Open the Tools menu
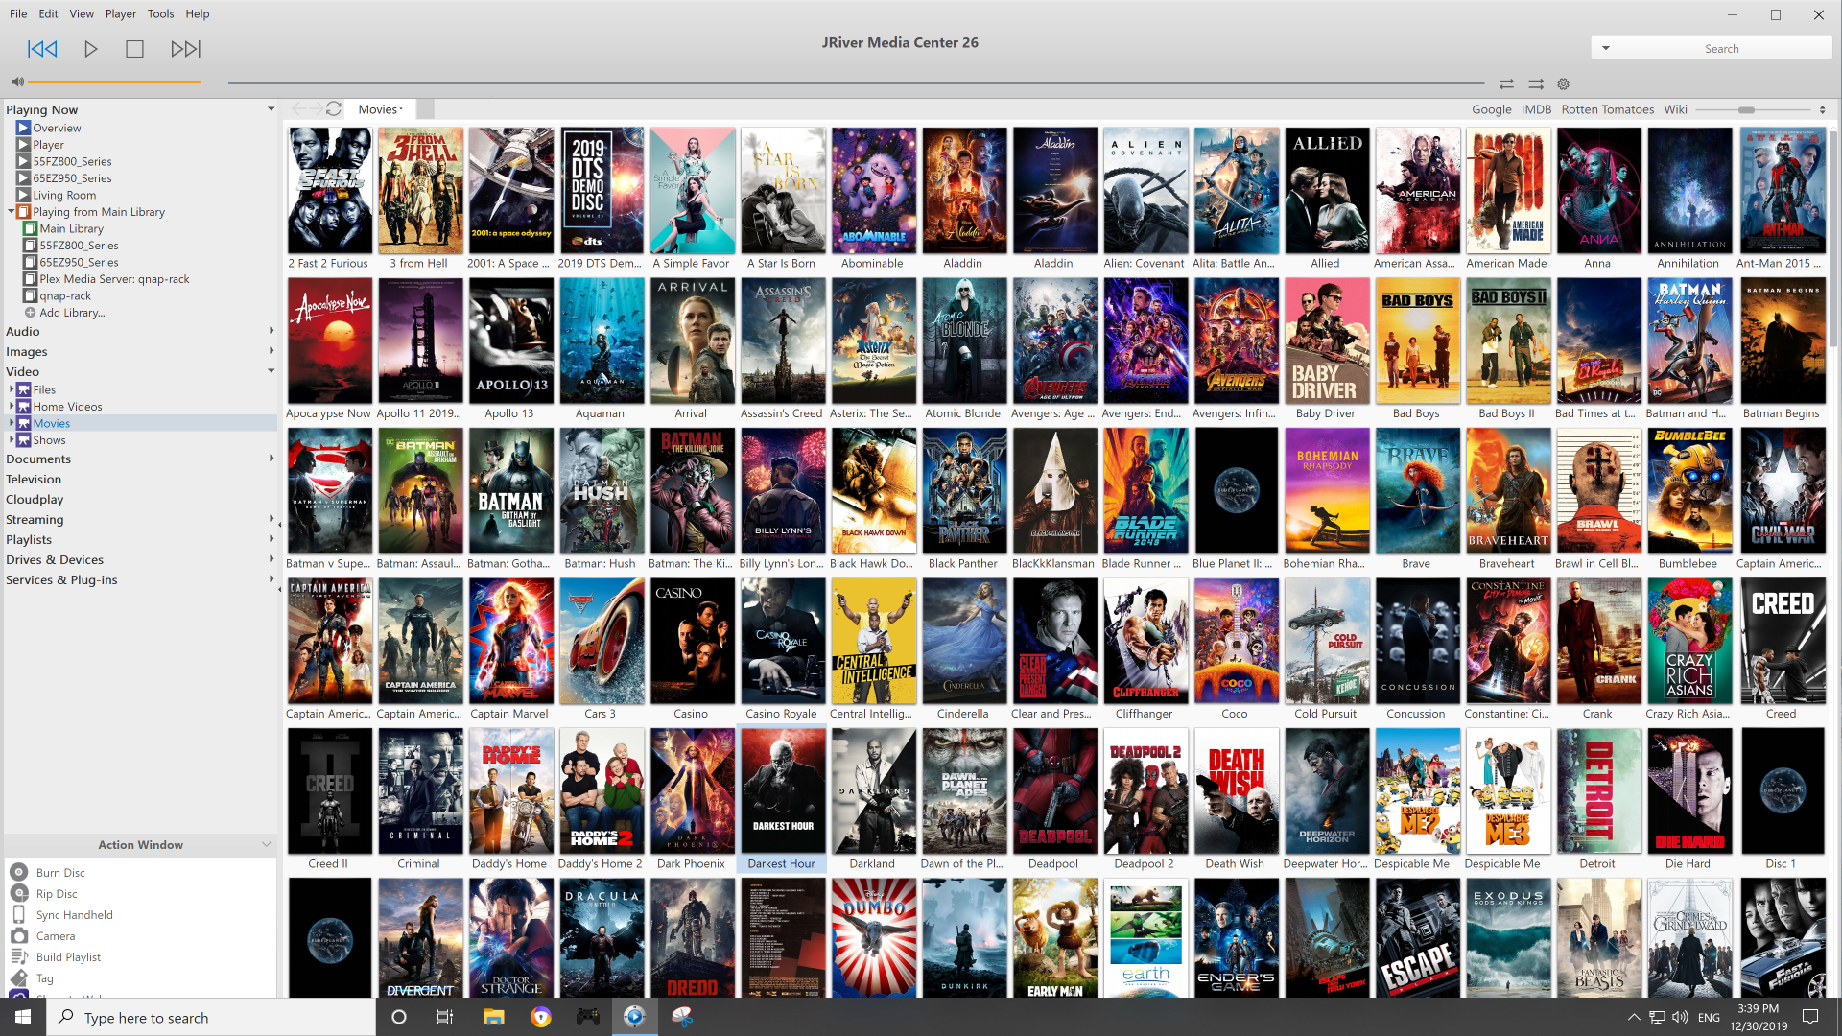Screen dimensions: 1842x1036 [x=161, y=13]
